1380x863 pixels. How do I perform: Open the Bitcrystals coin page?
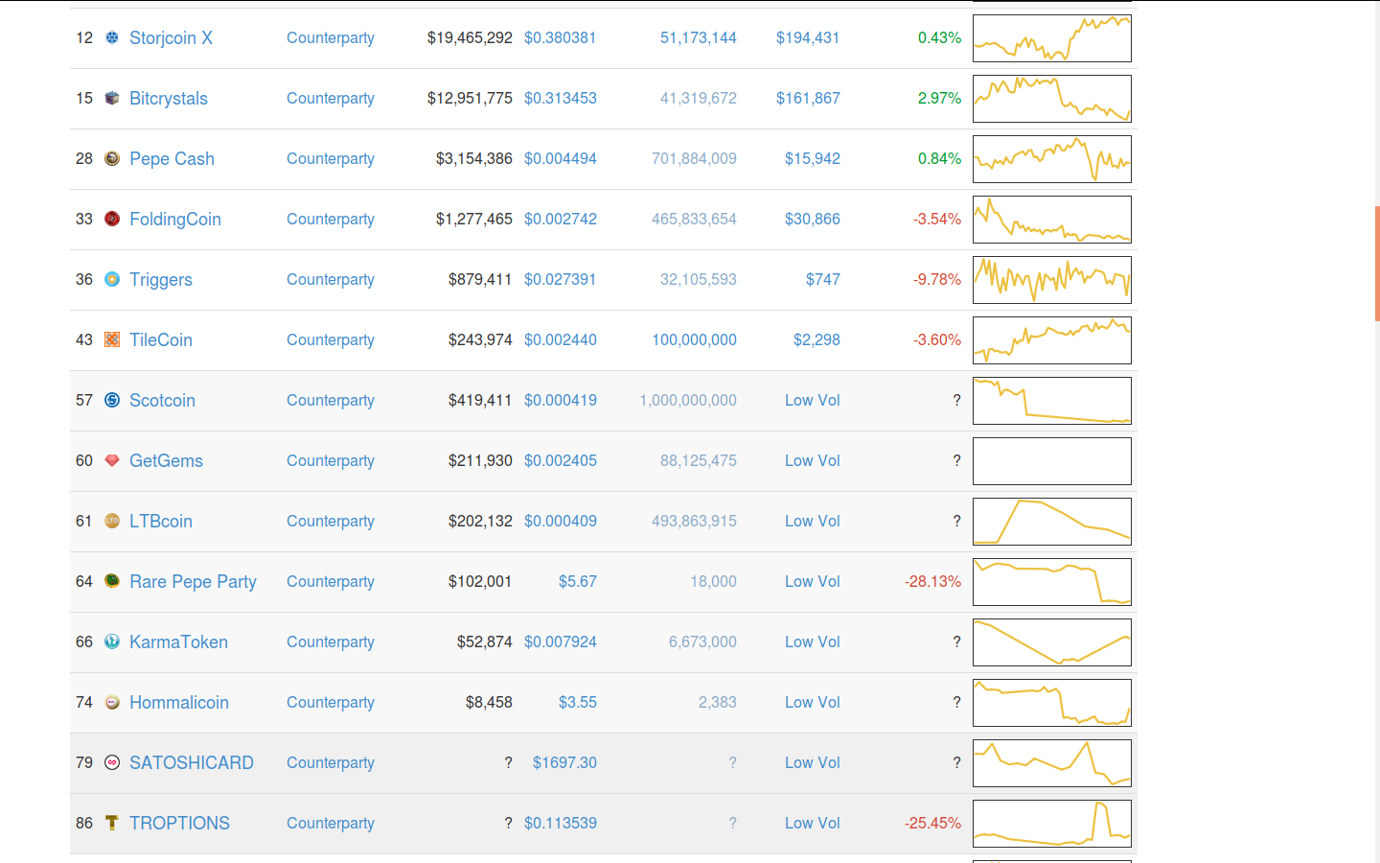[x=169, y=98]
